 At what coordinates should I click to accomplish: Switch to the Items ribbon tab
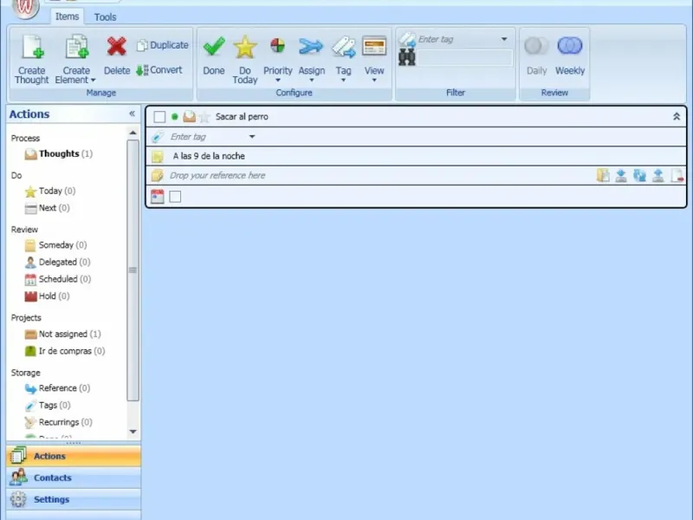[67, 16]
